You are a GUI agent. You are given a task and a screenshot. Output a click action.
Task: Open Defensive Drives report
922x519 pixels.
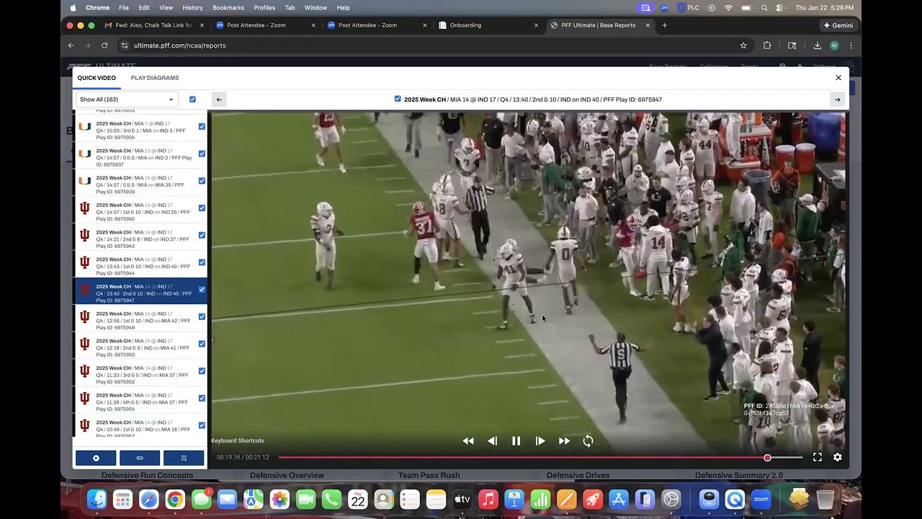pos(578,475)
